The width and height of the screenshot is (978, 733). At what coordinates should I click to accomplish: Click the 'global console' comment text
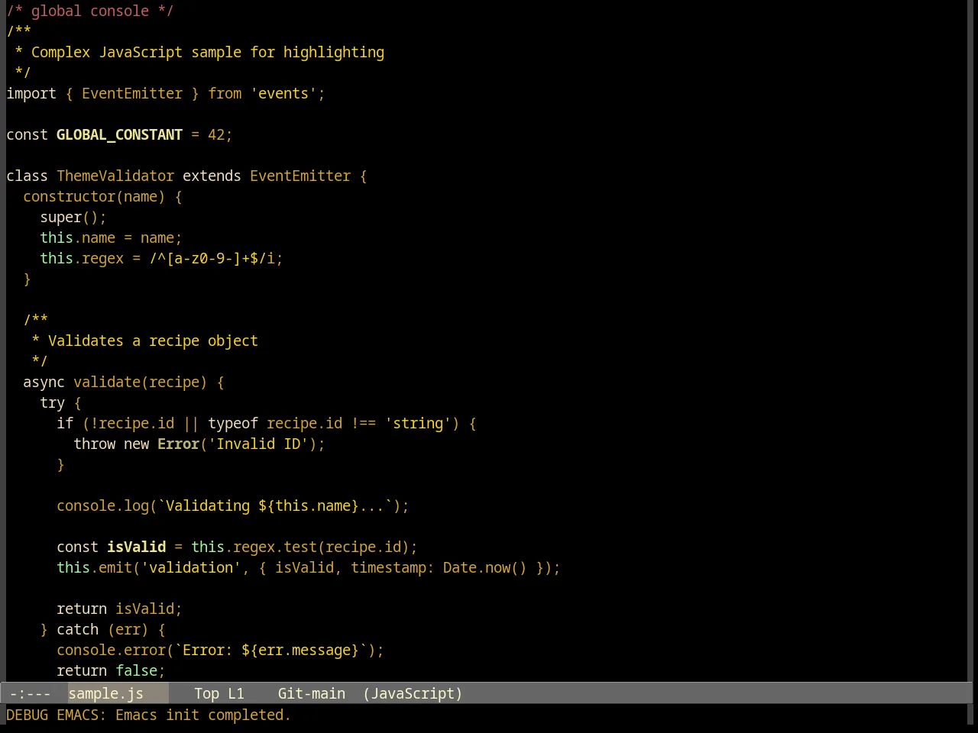pos(90,11)
